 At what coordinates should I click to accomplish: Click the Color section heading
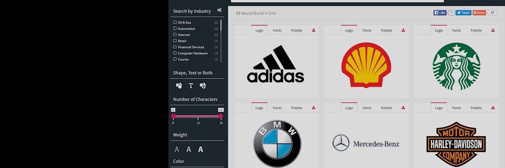click(x=178, y=161)
